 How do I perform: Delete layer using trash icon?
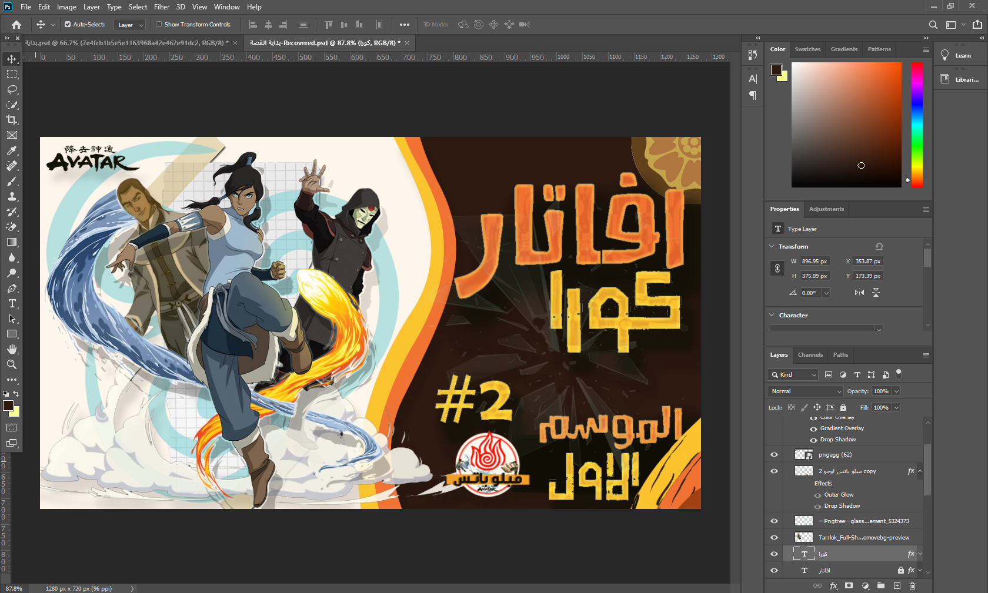pyautogui.click(x=912, y=585)
